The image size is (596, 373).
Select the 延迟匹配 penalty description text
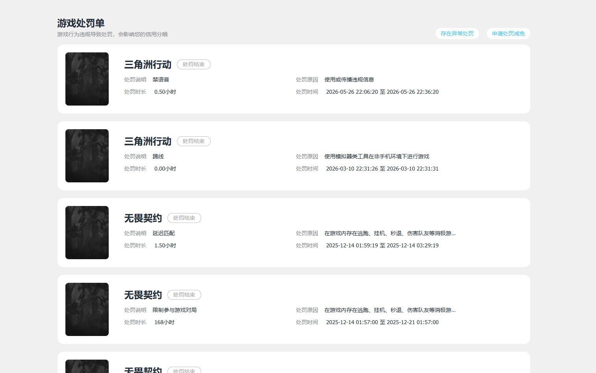coord(163,233)
